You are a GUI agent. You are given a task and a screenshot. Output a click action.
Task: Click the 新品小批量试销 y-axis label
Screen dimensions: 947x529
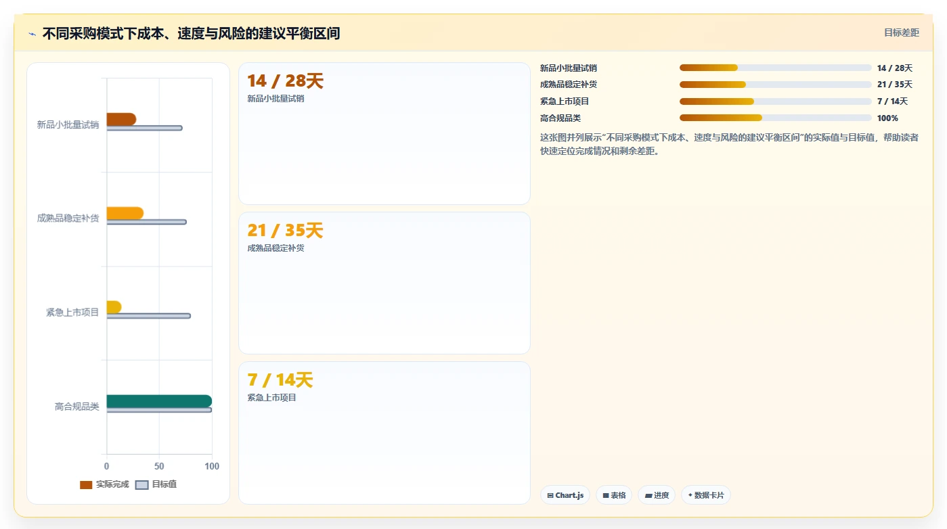pyautogui.click(x=68, y=124)
